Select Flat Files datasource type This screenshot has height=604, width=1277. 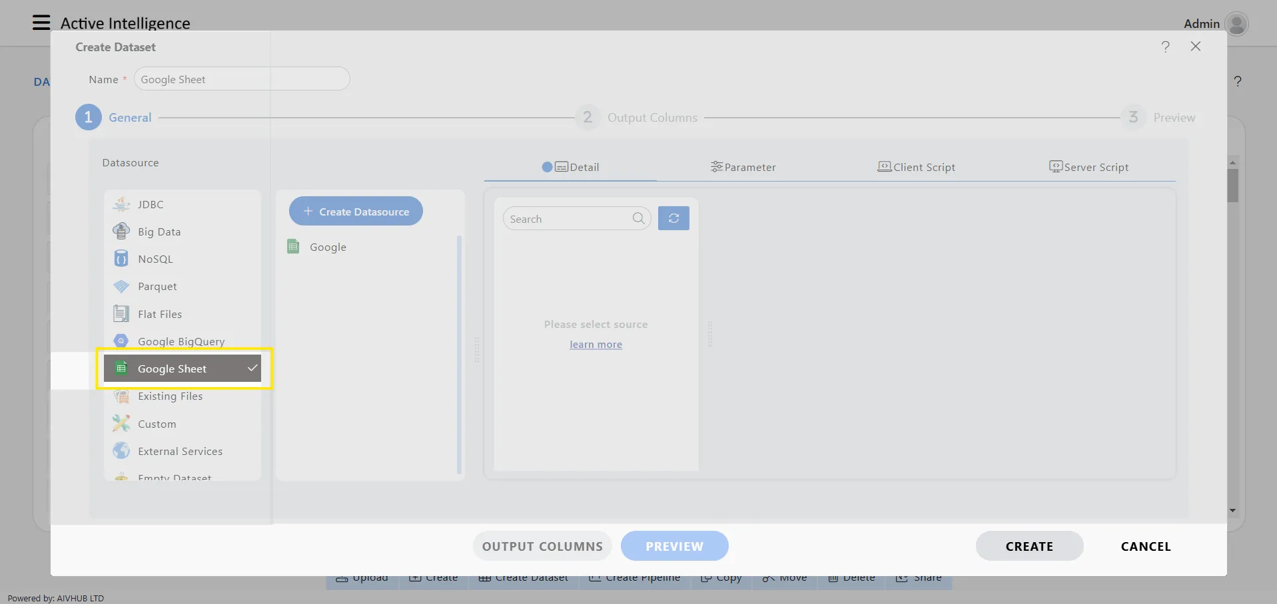coord(183,314)
